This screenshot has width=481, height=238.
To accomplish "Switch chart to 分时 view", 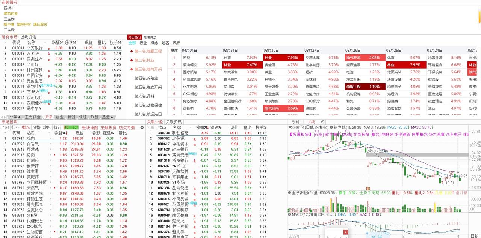I will (x=295, y=122).
